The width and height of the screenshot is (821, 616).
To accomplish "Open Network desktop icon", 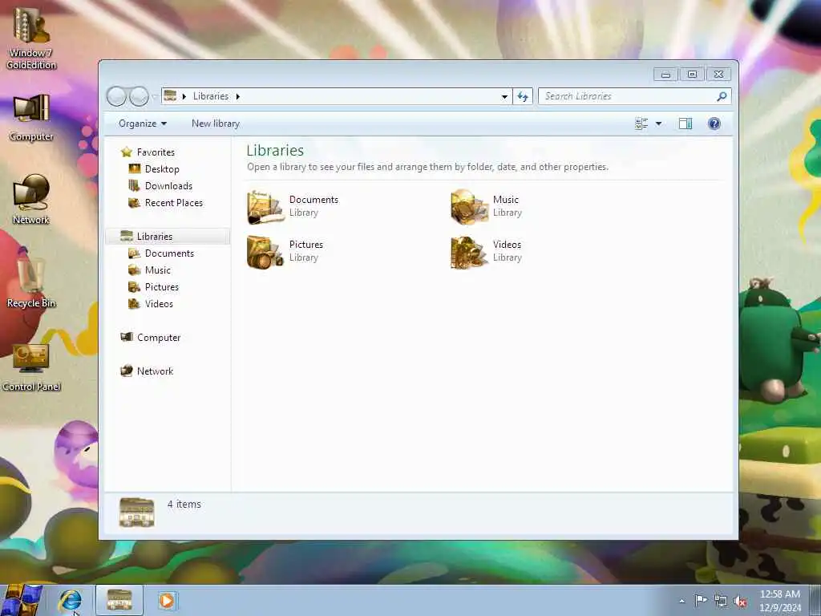I will (31, 200).
